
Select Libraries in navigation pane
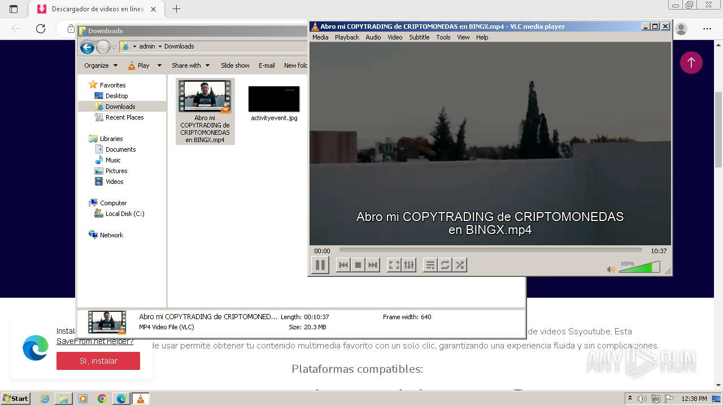click(111, 139)
